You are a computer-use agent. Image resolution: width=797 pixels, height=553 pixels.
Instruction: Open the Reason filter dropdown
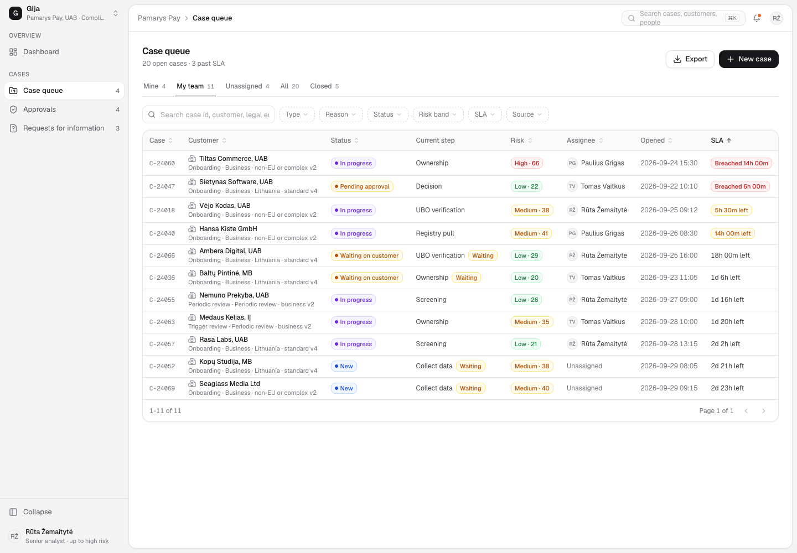pos(341,114)
